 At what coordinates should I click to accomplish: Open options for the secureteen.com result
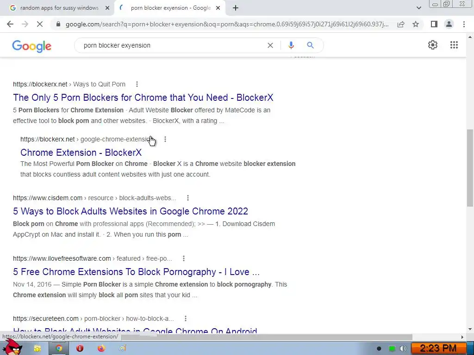185,318
